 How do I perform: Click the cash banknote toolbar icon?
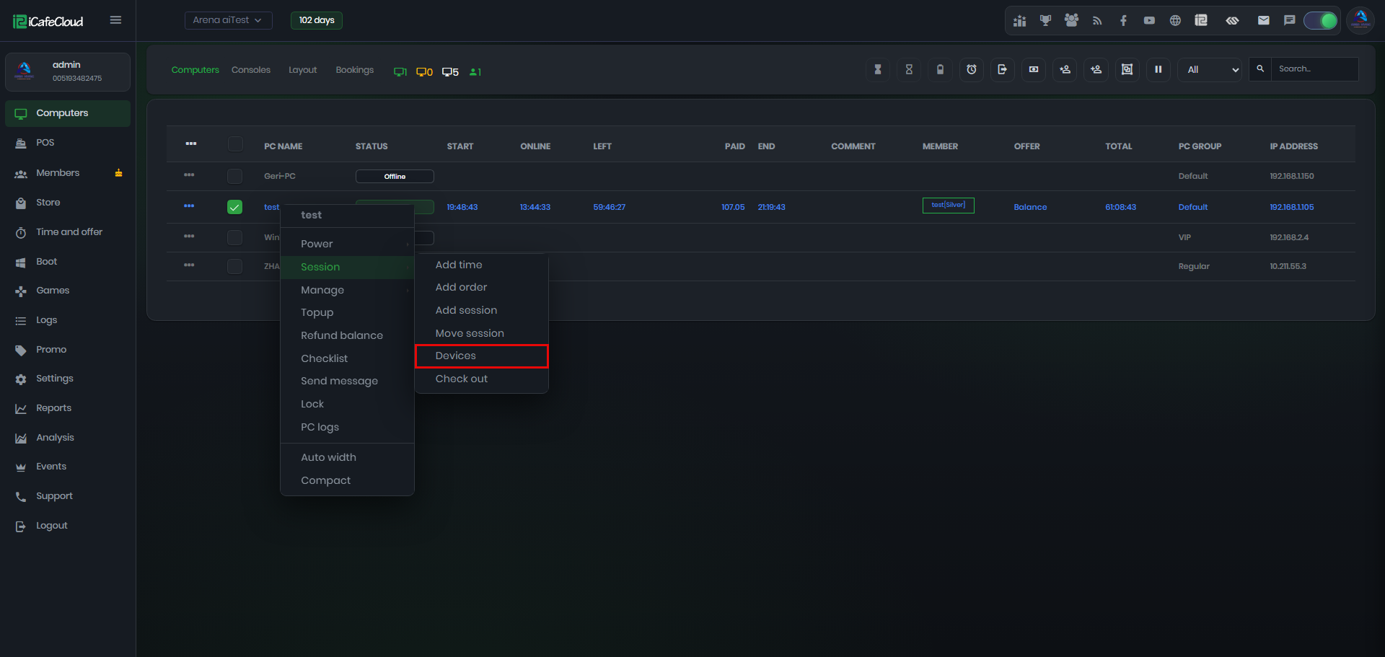click(1034, 69)
